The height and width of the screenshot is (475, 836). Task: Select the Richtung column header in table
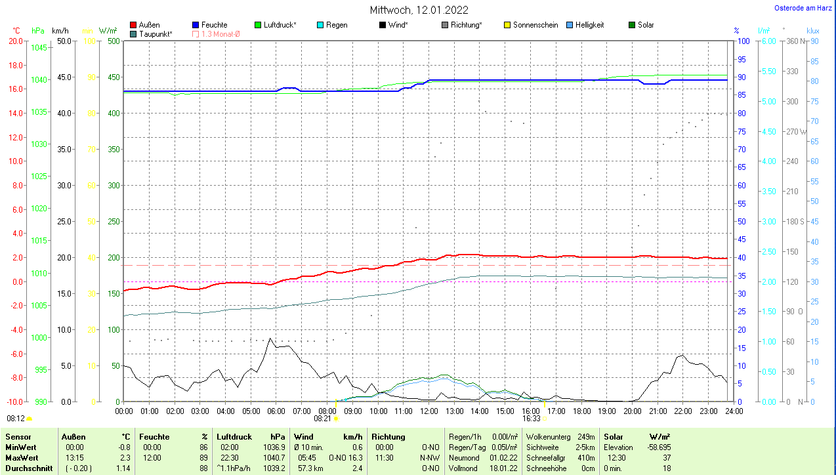click(x=388, y=437)
